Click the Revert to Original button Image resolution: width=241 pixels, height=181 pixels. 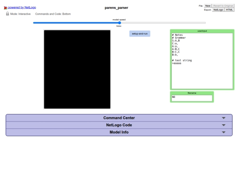(x=223, y=6)
